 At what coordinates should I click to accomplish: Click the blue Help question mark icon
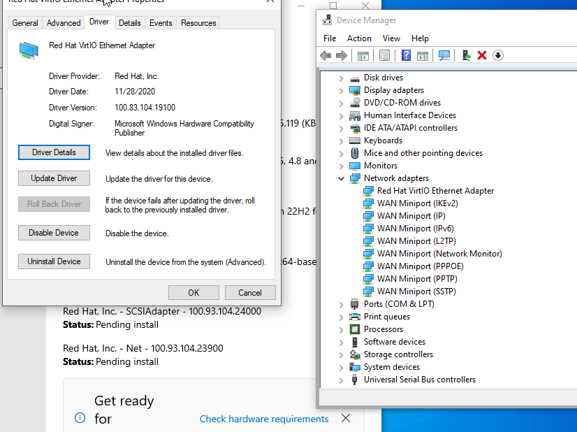coord(406,56)
